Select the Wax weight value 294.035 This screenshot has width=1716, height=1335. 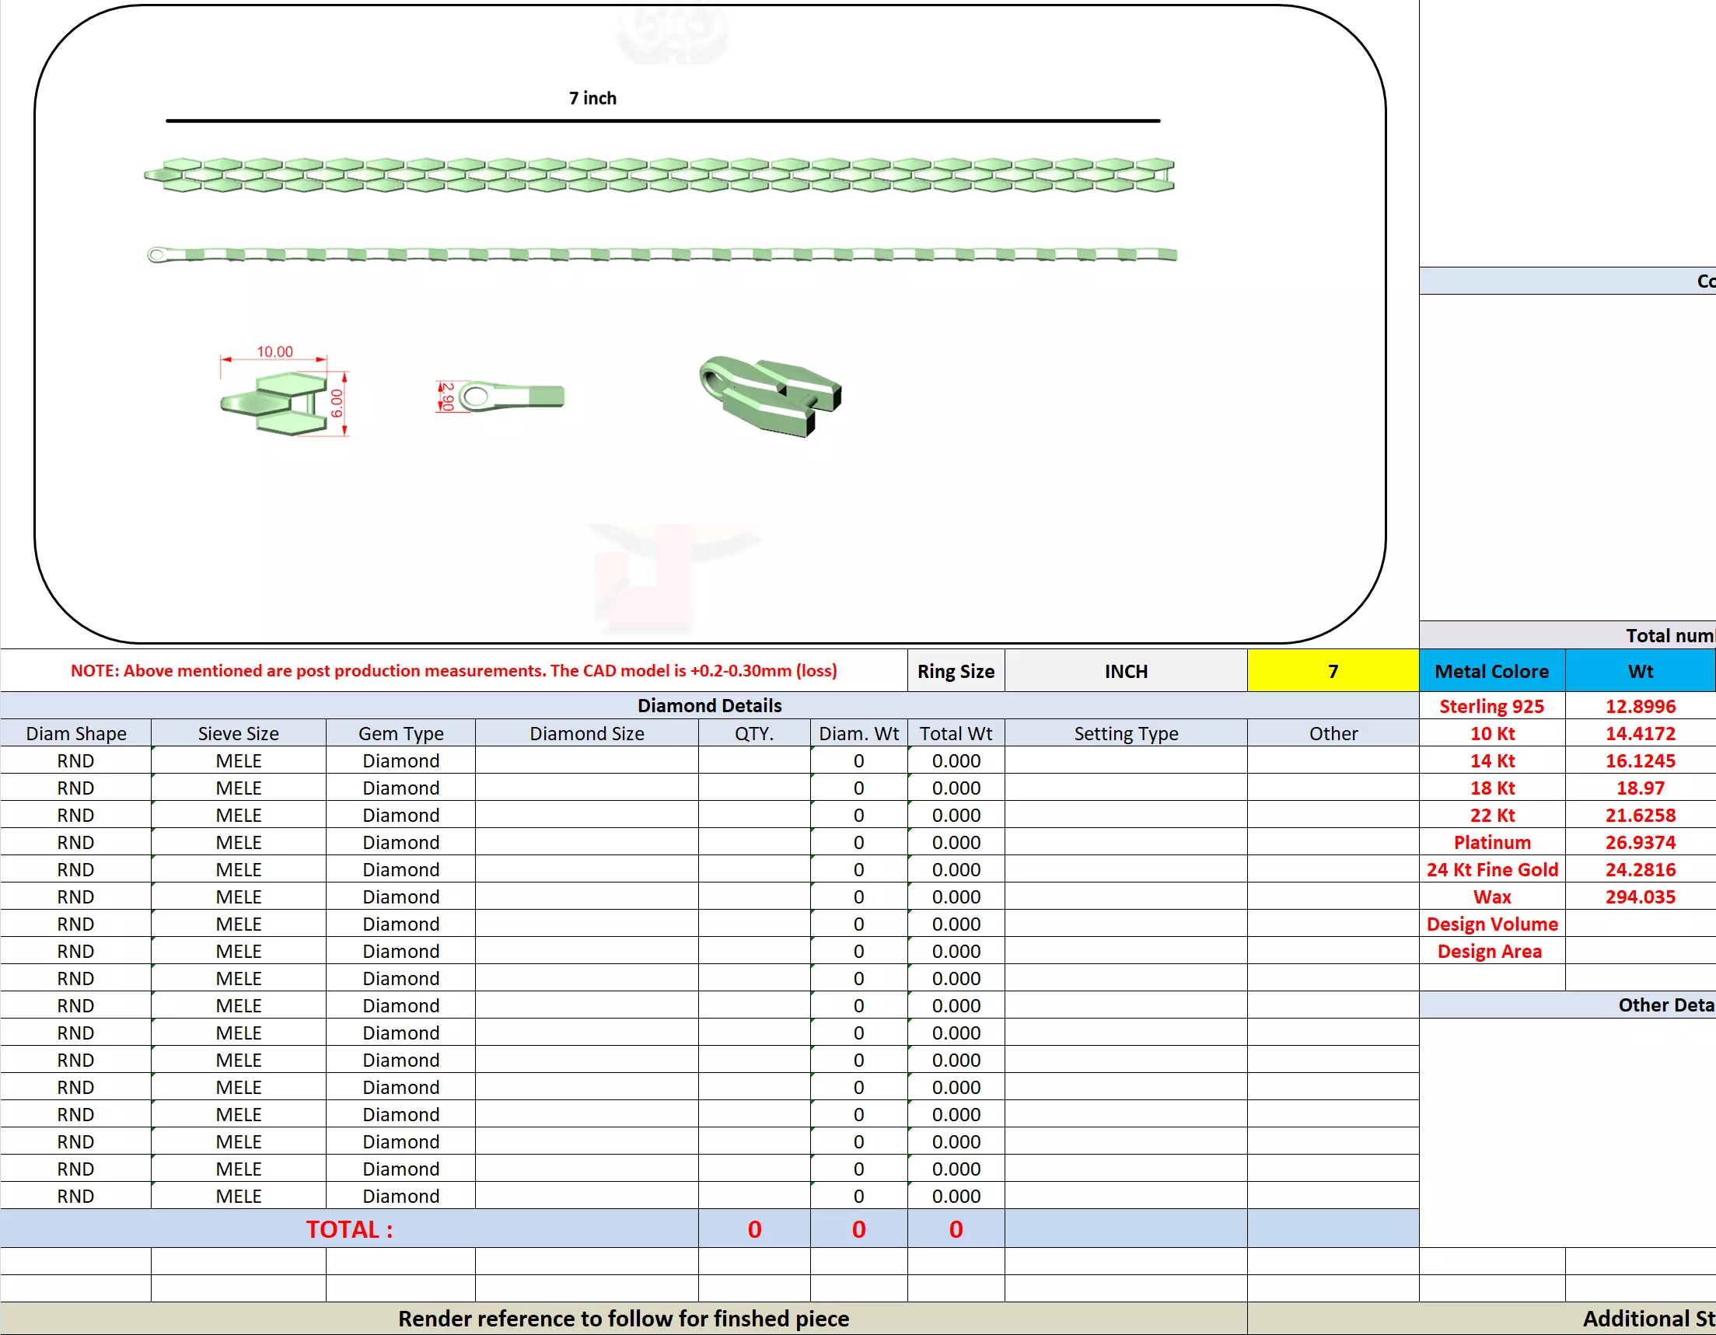[x=1640, y=896]
